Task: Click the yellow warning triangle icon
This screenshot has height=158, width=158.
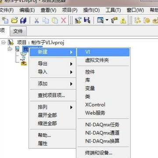Action: (x=123, y=20)
